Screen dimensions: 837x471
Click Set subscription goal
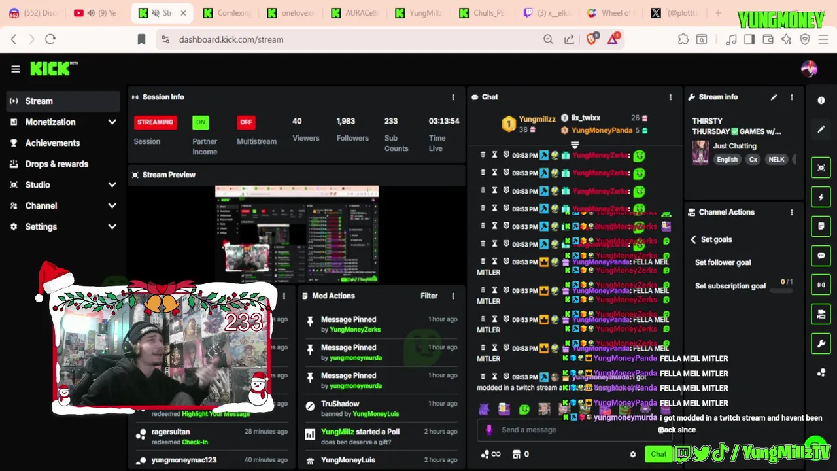(x=730, y=286)
